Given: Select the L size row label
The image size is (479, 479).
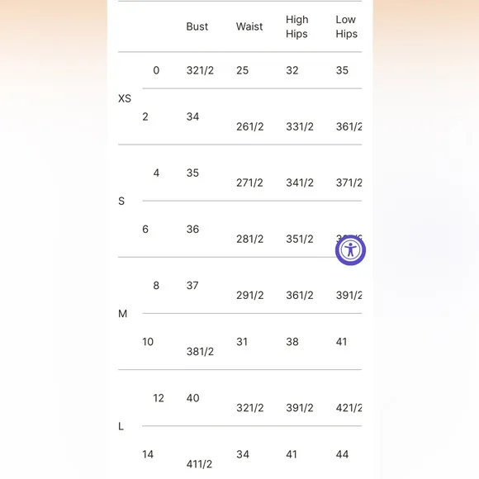Looking at the screenshot, I should tap(121, 426).
